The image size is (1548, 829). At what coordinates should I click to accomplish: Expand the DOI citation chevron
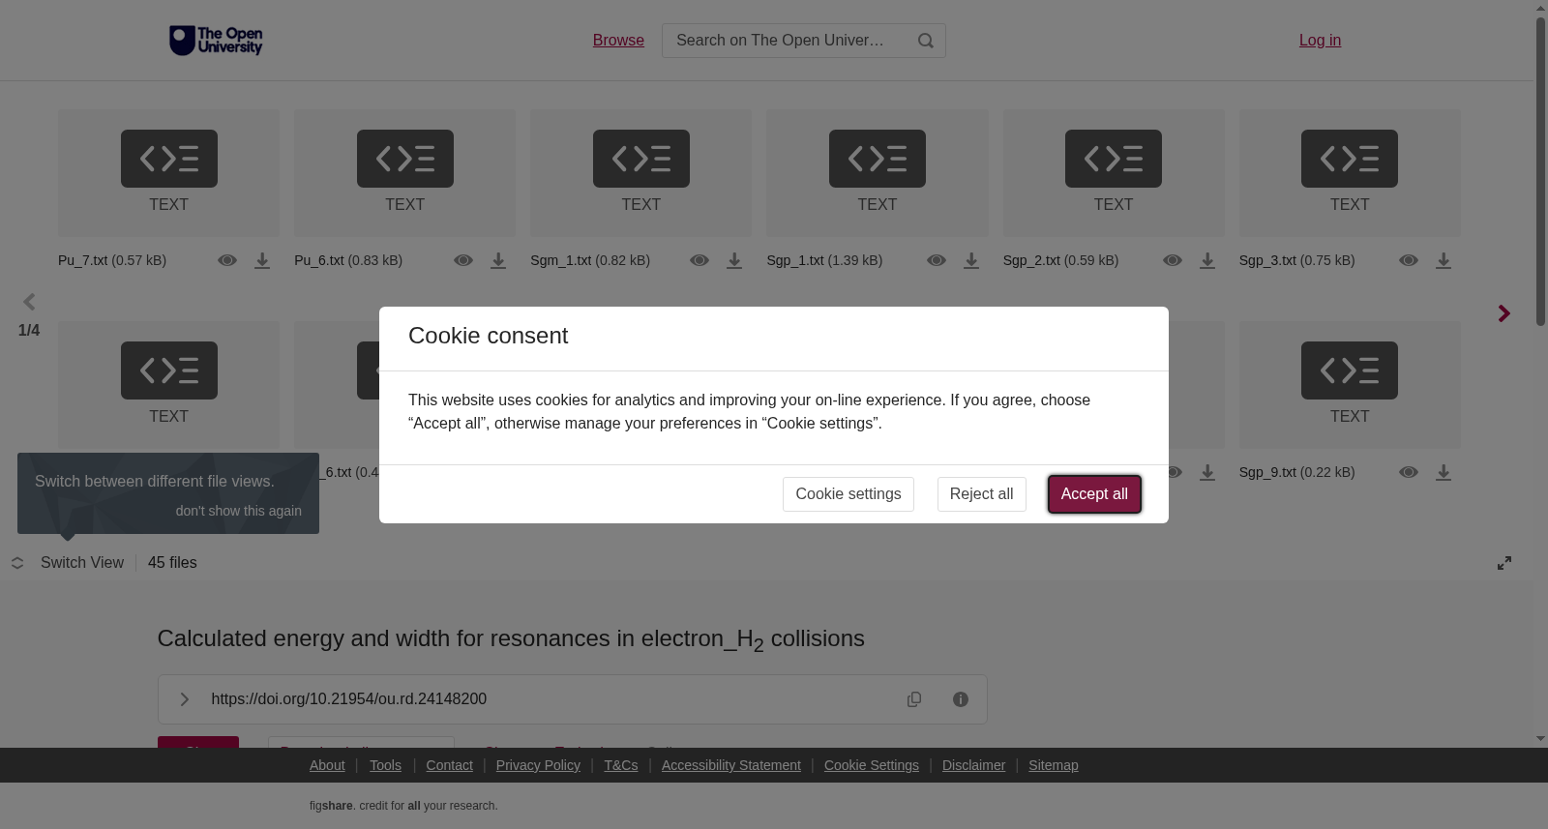click(x=184, y=699)
